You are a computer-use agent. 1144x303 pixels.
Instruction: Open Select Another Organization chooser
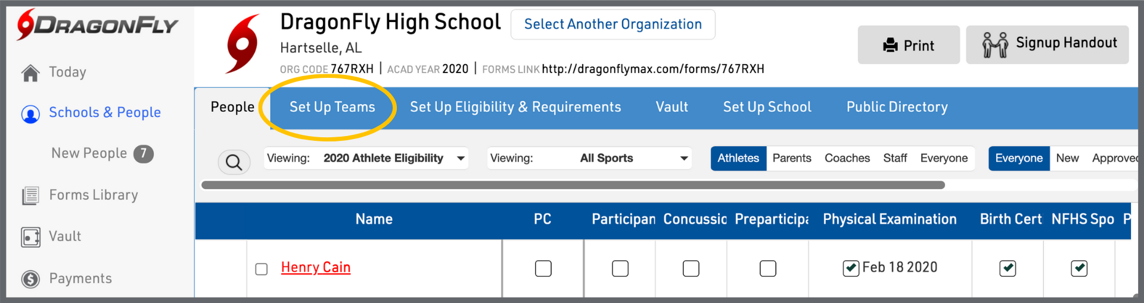[x=613, y=24]
